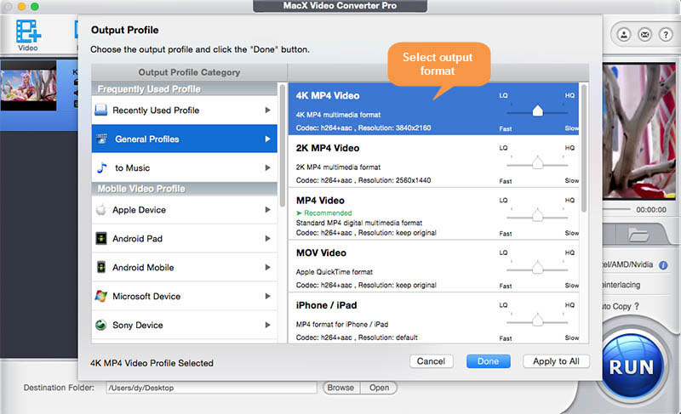Expand the to Music arrow

coord(268,167)
